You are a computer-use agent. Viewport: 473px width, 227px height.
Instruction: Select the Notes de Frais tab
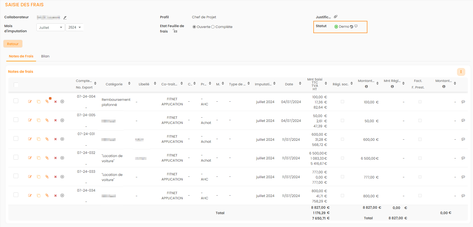pyautogui.click(x=21, y=56)
